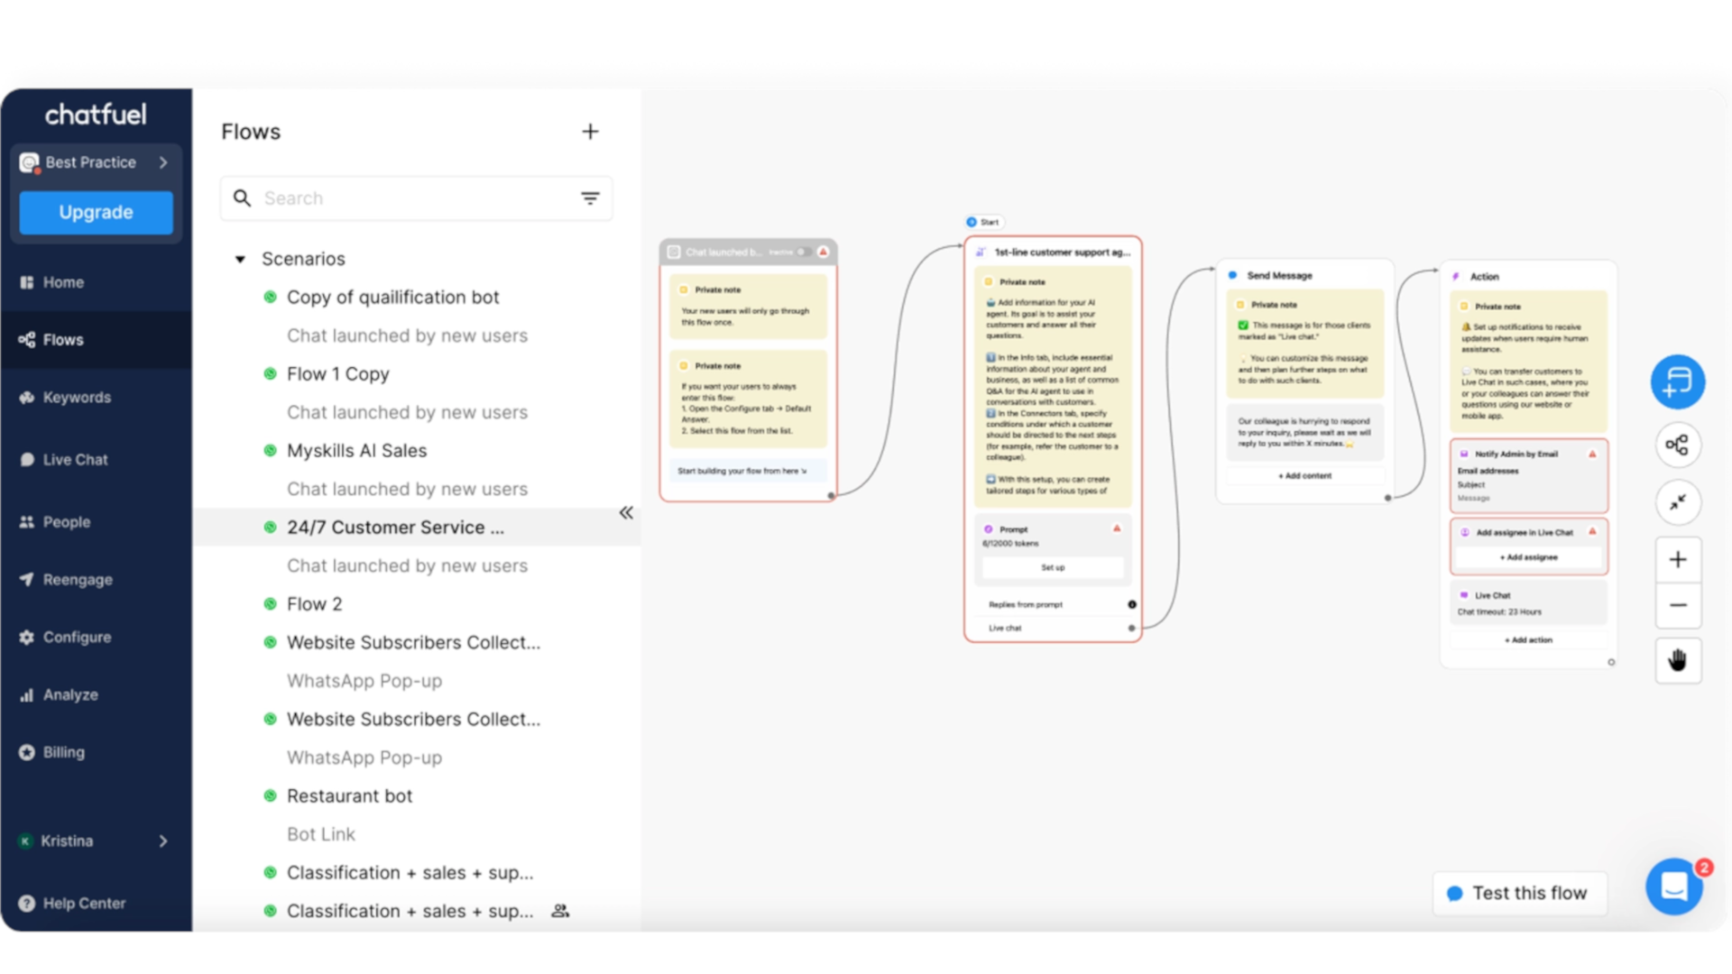
Task: Collapse the Flows panel with double chevron
Action: click(x=626, y=513)
